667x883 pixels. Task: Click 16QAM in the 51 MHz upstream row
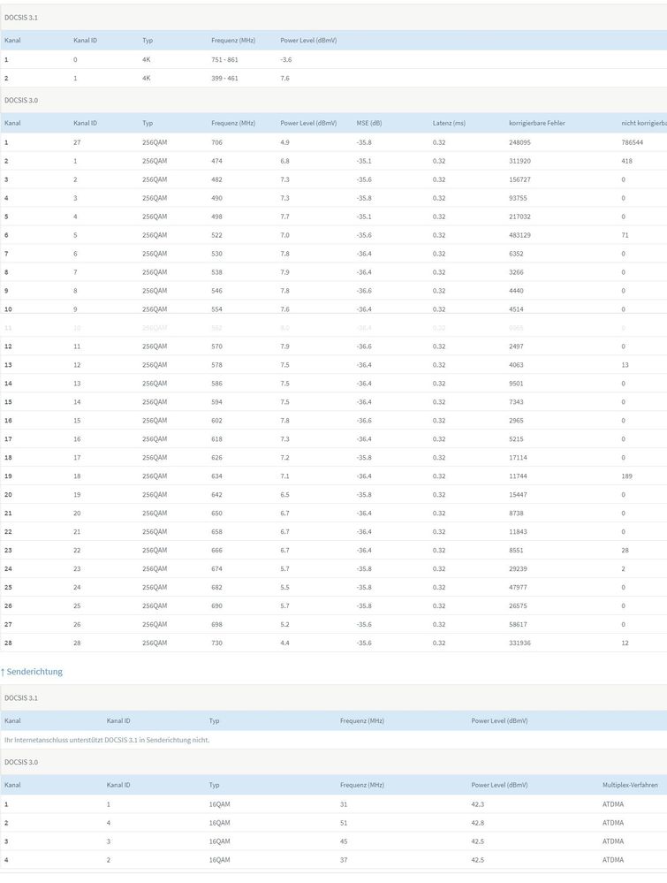(219, 823)
